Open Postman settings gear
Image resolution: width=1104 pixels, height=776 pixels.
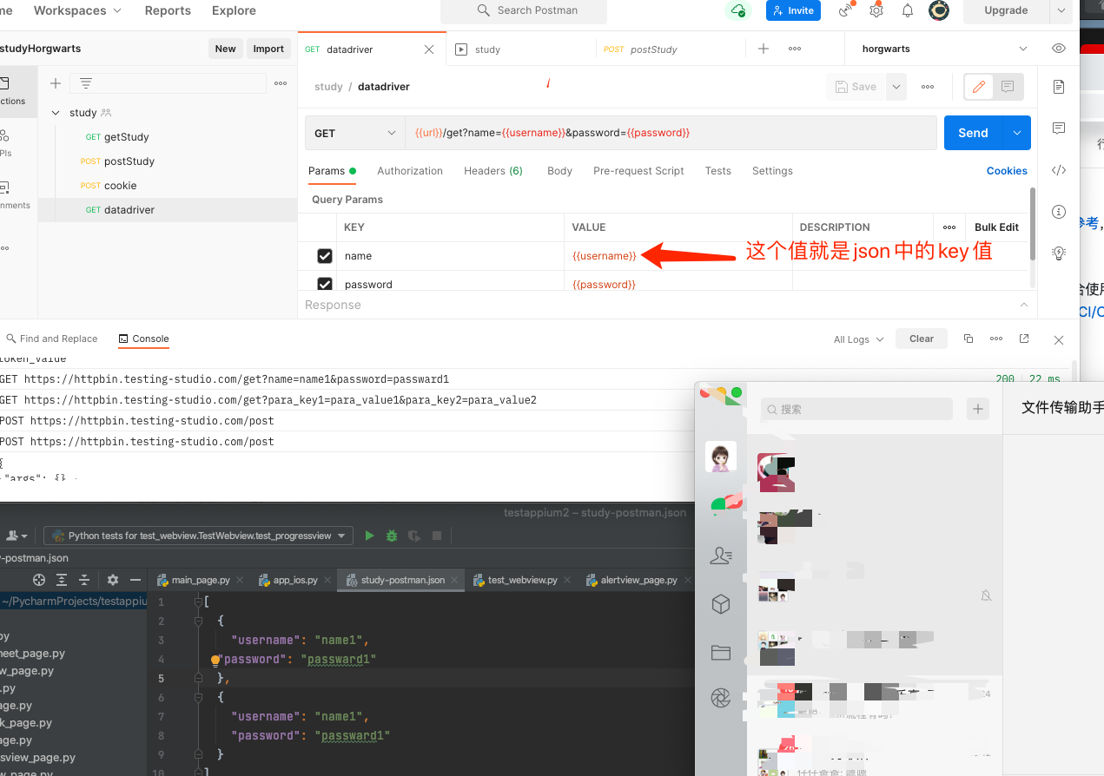coord(876,10)
